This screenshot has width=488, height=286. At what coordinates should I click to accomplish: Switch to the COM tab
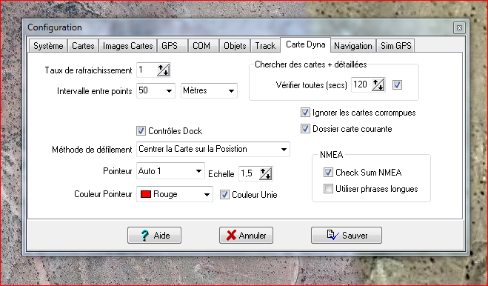pos(204,46)
